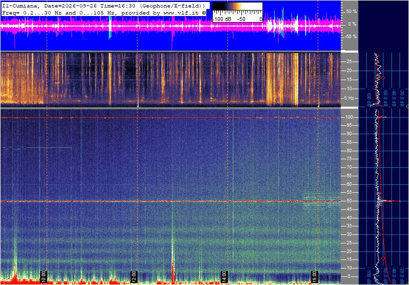Click the "www.vlf.it" text in the header
Viewport: 409px width, 285px height.
click(x=182, y=13)
